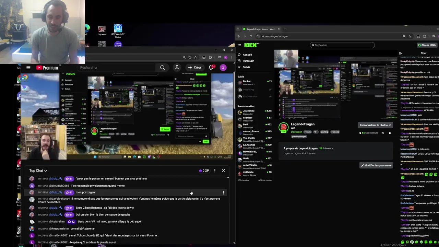Click the Discussion category link

coord(297,132)
